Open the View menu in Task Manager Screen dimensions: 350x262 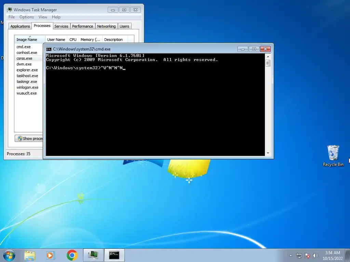pos(43,17)
